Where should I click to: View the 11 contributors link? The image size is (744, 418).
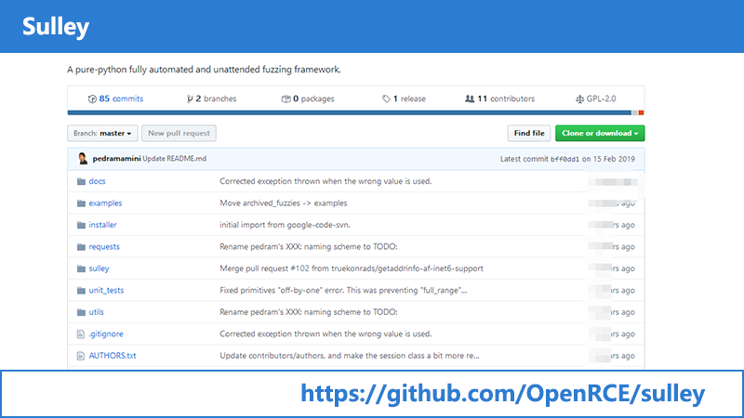point(506,98)
